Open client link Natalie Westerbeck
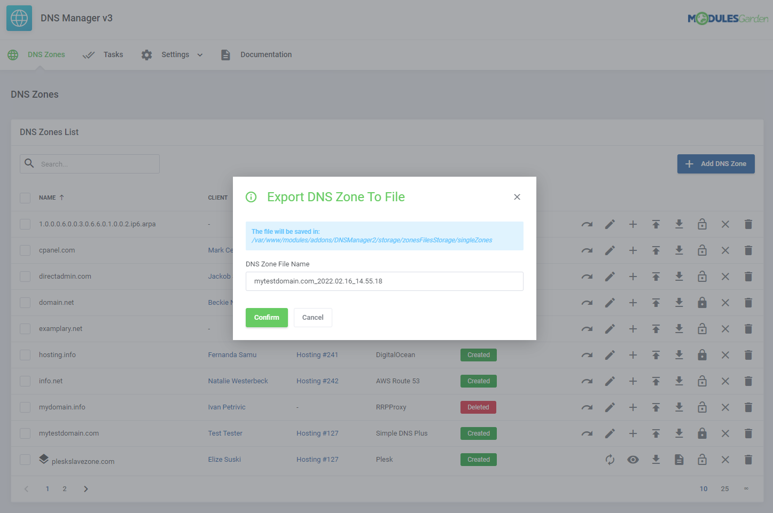The image size is (773, 513). (x=238, y=381)
